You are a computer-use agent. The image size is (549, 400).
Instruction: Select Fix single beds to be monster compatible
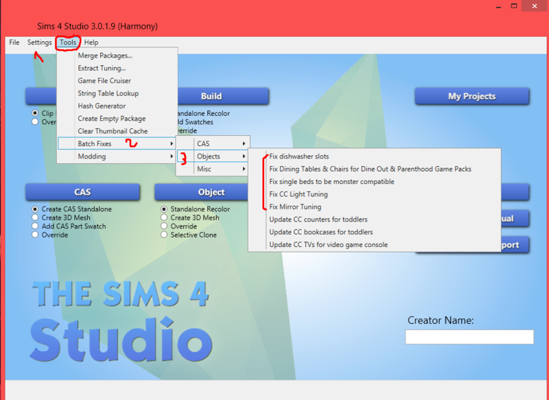(x=375, y=181)
